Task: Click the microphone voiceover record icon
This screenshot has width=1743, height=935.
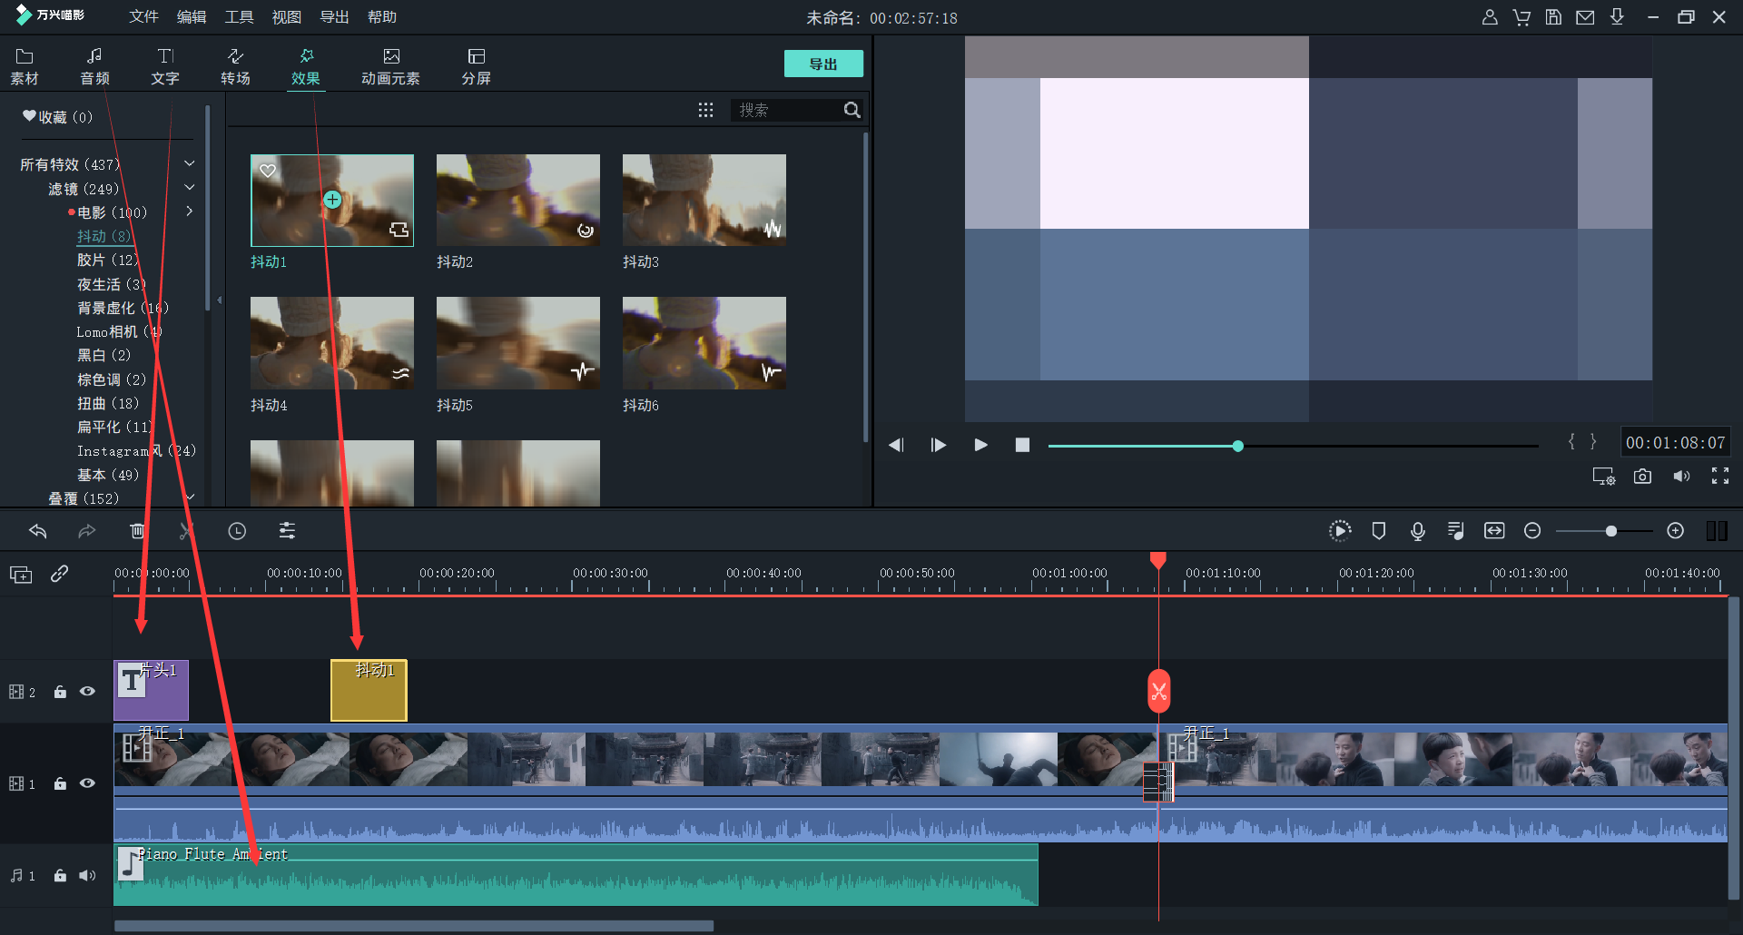Action: tap(1417, 531)
